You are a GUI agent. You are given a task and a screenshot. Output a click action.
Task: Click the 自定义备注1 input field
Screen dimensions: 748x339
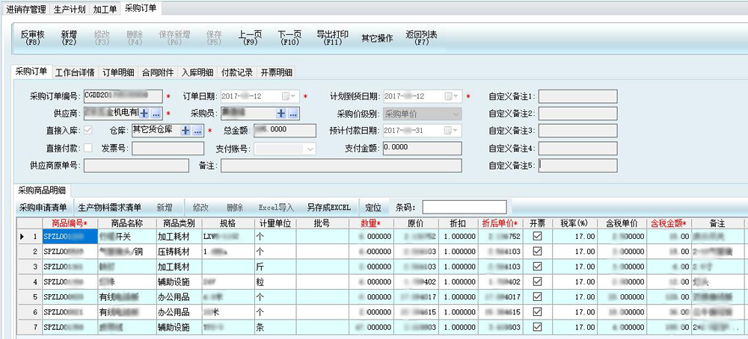[577, 96]
